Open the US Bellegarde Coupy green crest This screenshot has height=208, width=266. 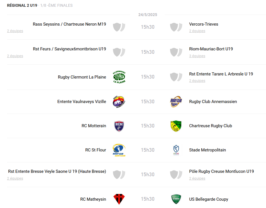(x=176, y=199)
